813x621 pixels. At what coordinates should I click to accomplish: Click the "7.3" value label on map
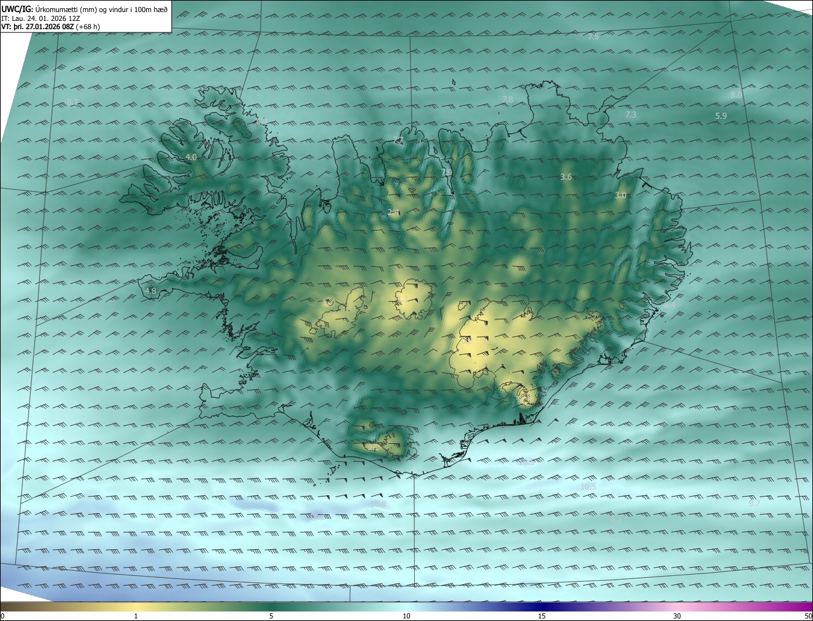click(631, 114)
